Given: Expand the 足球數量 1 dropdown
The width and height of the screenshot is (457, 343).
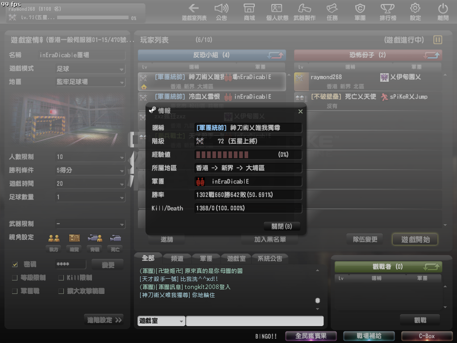Looking at the screenshot, I should (x=90, y=197).
